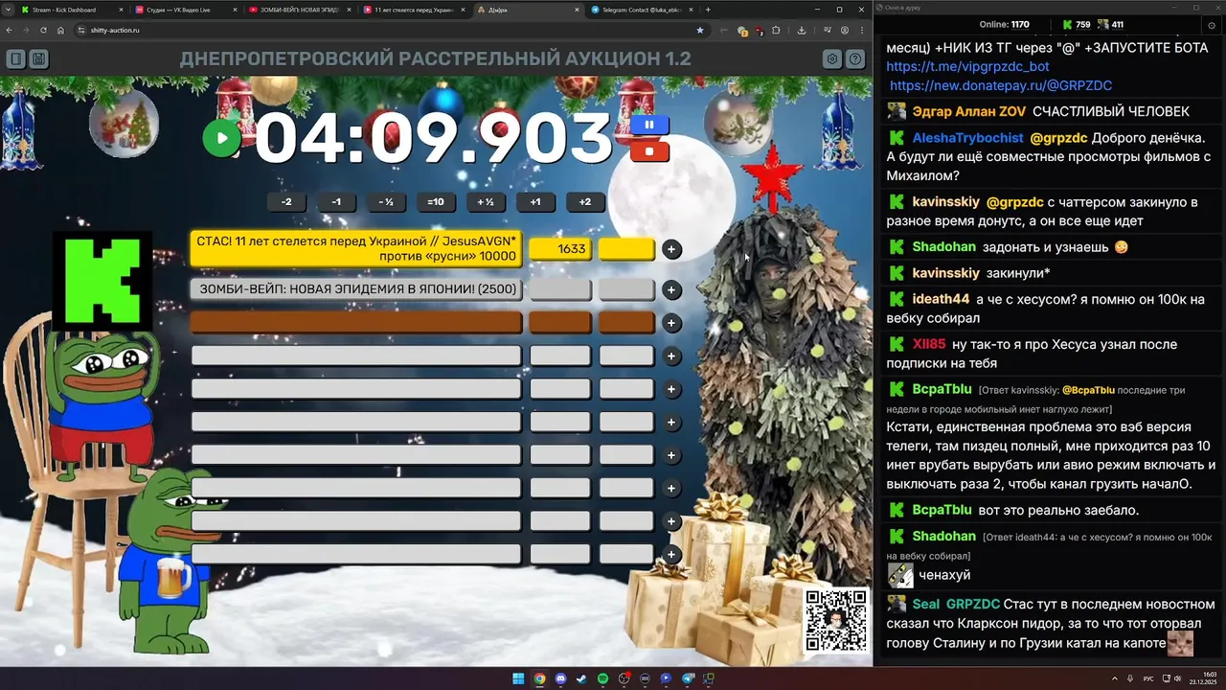Stop the timer with the red stop button
Viewport: 1226px width, 690px height.
(648, 151)
